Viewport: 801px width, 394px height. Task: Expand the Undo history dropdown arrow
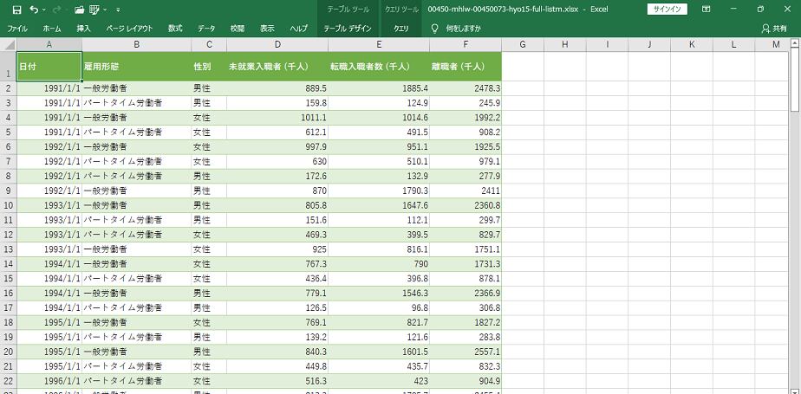tap(44, 10)
